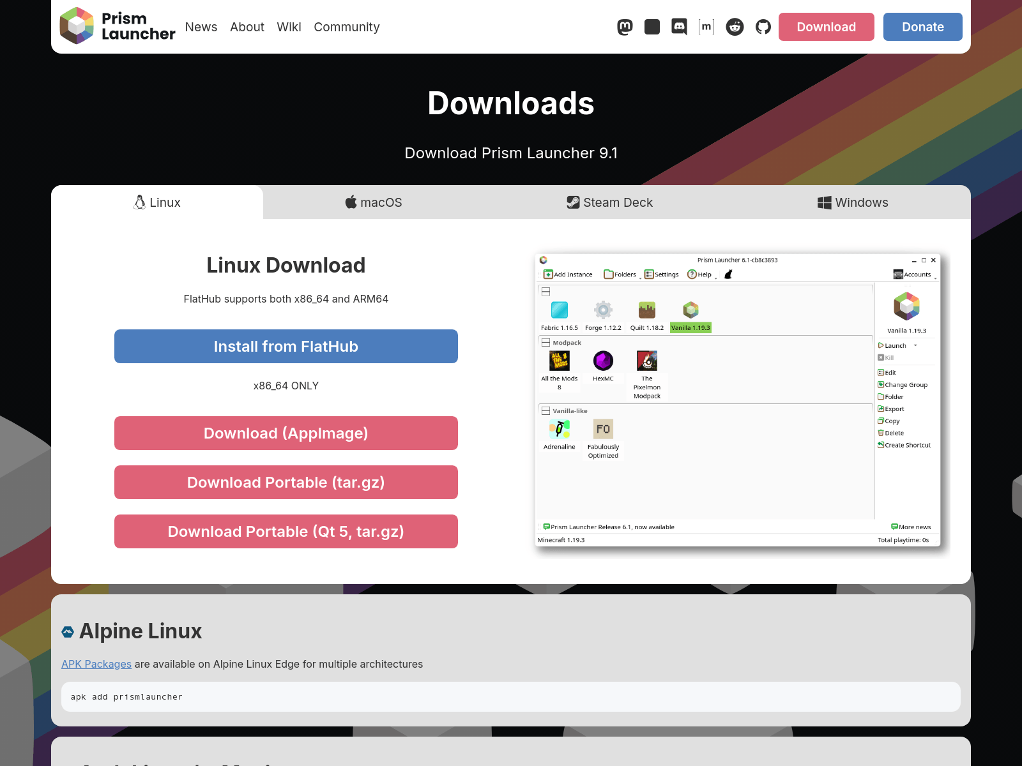The height and width of the screenshot is (766, 1022).
Task: Click Edit in screenshot side panel
Action: [x=887, y=372]
